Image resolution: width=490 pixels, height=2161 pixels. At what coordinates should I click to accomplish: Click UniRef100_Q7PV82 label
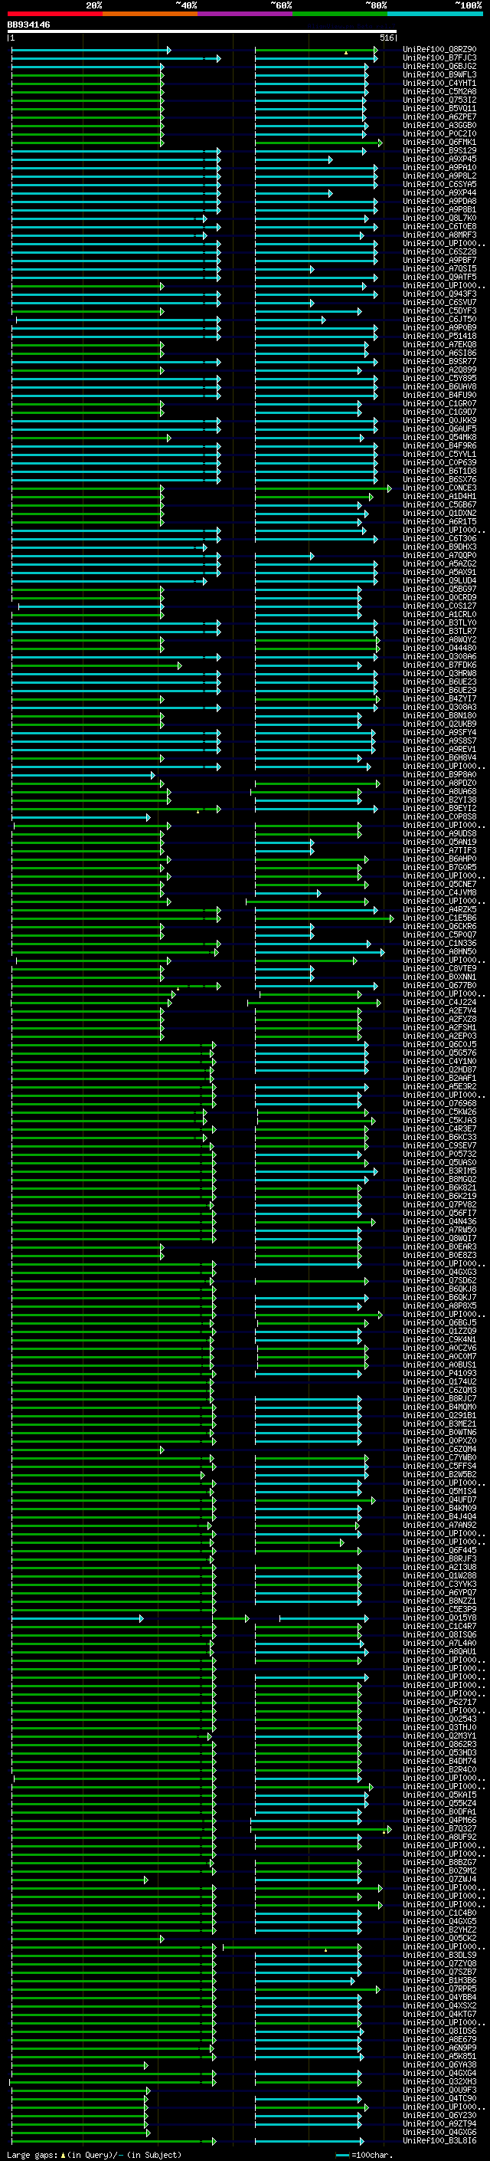[x=439, y=1206]
